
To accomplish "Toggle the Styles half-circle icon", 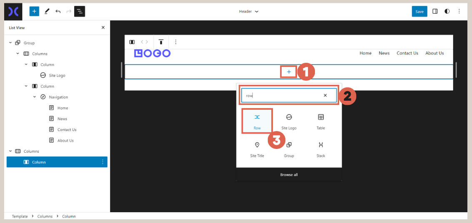I will click(447, 11).
